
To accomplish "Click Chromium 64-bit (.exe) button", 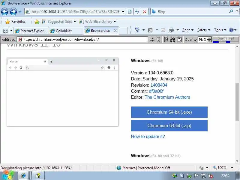I will tap(169, 112).
